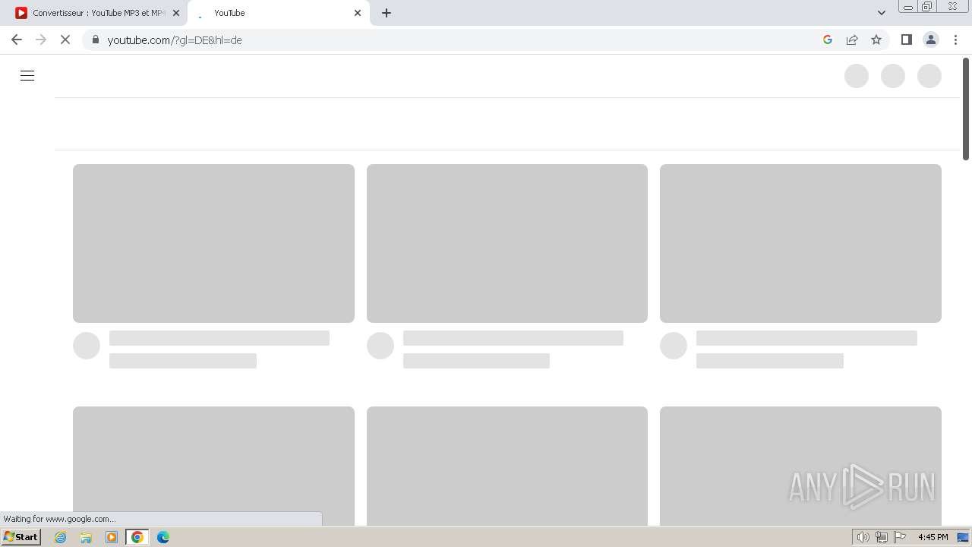This screenshot has width=972, height=547.
Task: Select the YouTube tab
Action: pos(278,13)
